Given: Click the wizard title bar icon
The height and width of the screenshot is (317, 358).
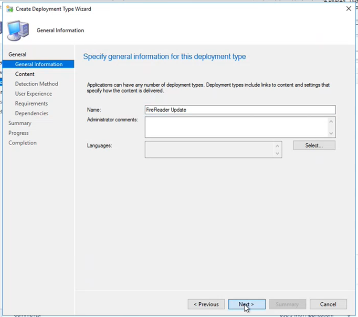Looking at the screenshot, I should click(10, 9).
